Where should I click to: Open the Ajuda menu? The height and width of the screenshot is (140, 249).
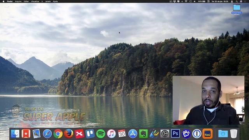click(55, 2)
